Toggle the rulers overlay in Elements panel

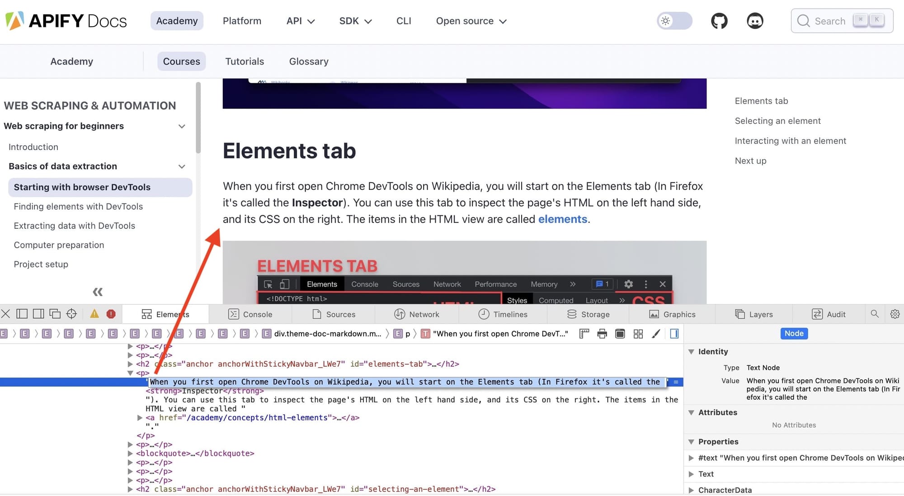coord(584,334)
